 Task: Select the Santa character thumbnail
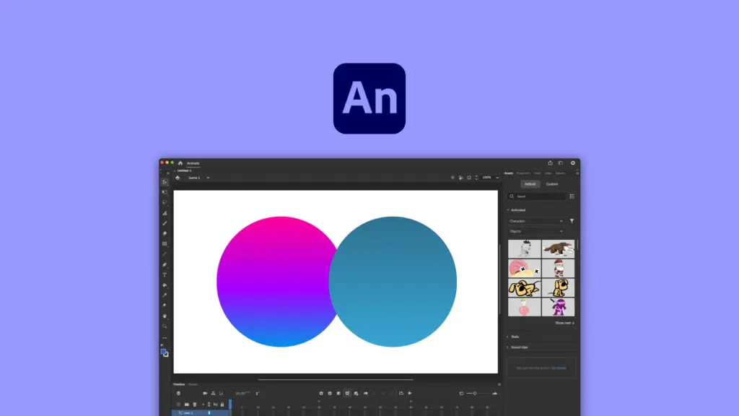559,269
